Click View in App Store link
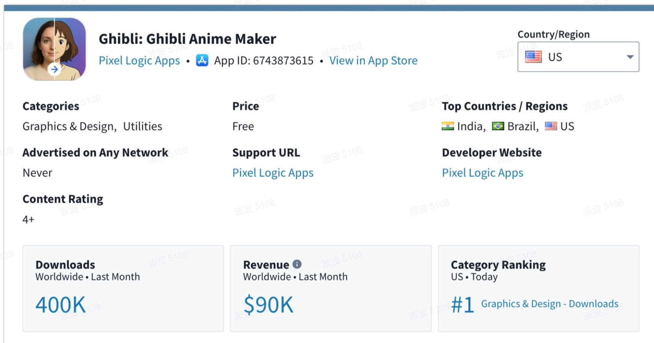 click(373, 61)
